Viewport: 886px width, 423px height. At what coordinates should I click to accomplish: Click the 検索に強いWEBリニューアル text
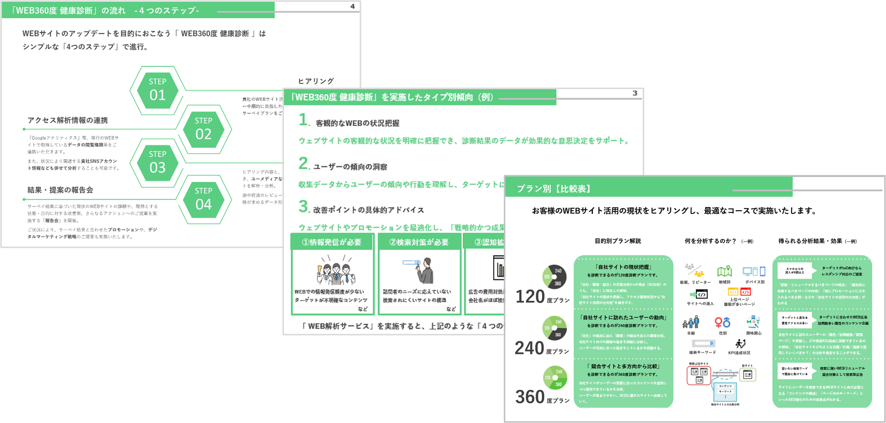click(x=843, y=368)
